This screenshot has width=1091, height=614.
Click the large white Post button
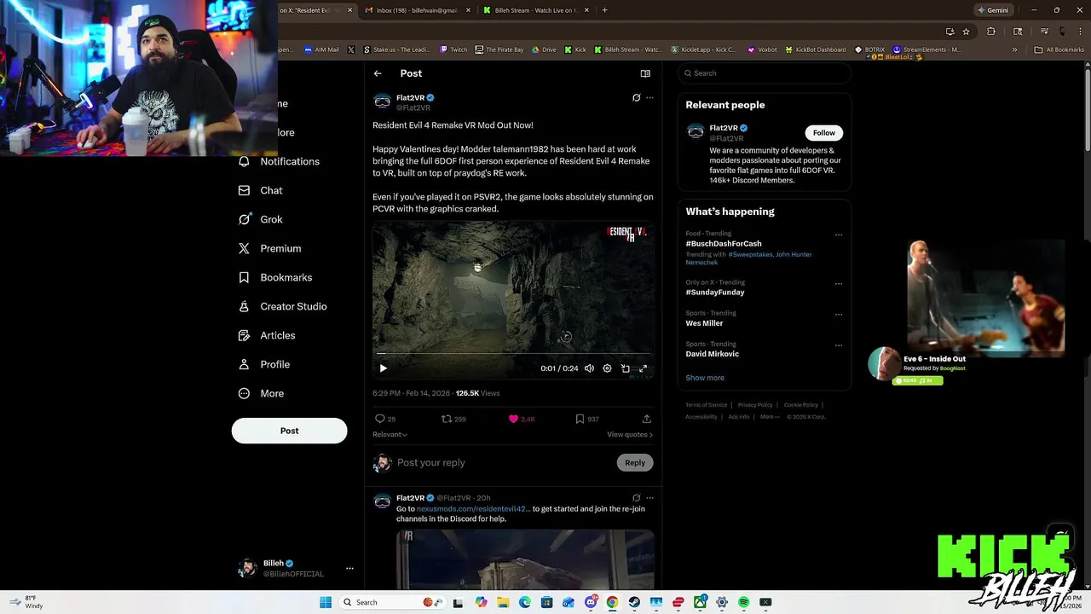point(289,431)
